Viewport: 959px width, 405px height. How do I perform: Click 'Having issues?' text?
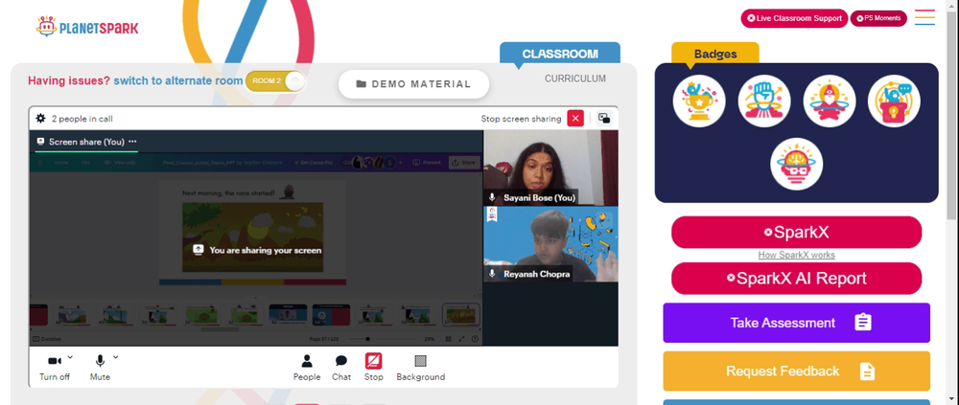click(69, 80)
